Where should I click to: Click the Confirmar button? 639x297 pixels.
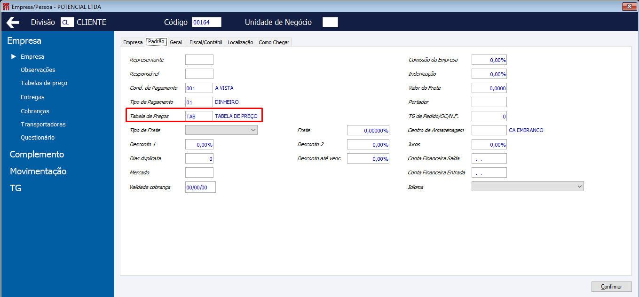click(611, 287)
